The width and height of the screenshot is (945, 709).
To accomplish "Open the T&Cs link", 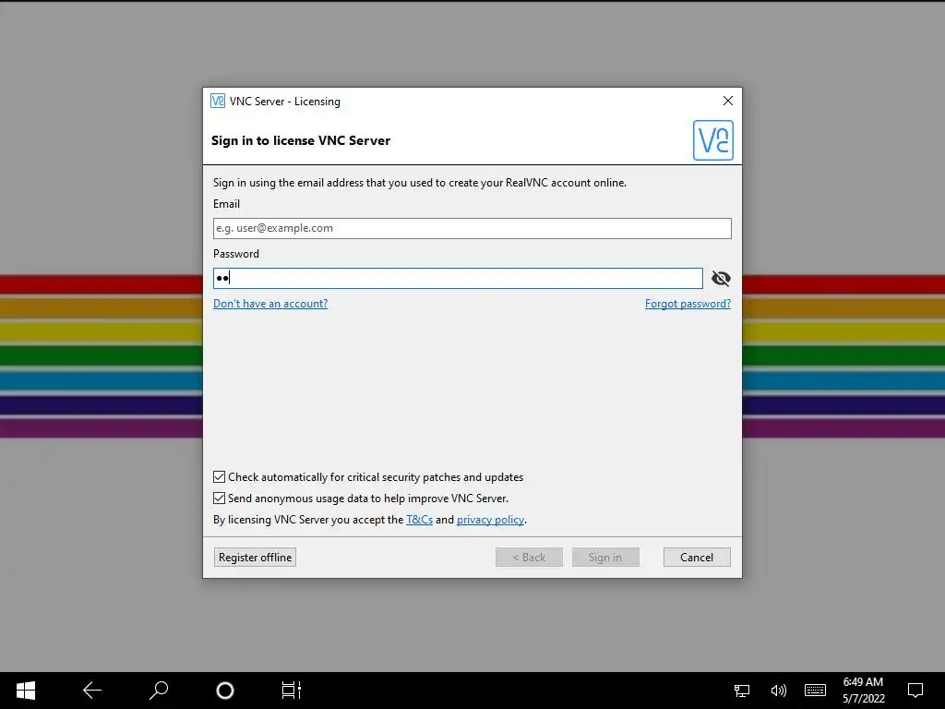I will click(x=420, y=520).
